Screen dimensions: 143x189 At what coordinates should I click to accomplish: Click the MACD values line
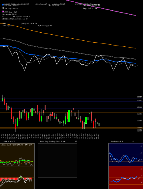click(15, 19)
